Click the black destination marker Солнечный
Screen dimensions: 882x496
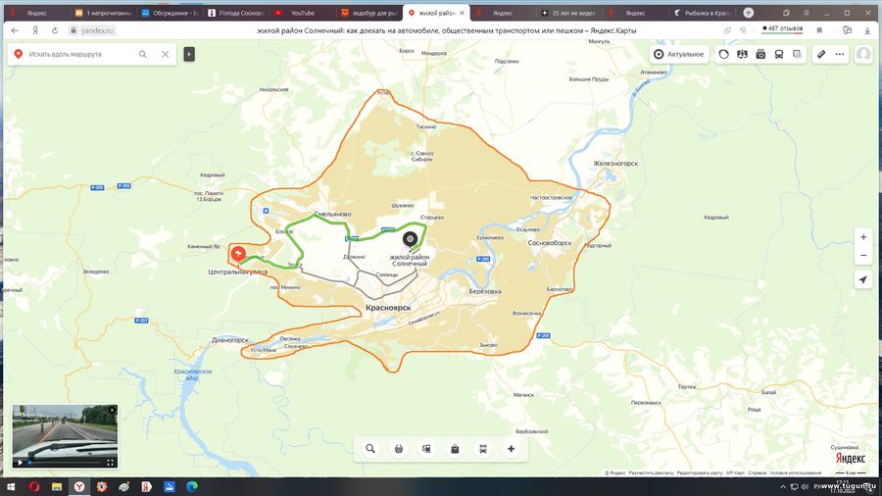tap(410, 239)
